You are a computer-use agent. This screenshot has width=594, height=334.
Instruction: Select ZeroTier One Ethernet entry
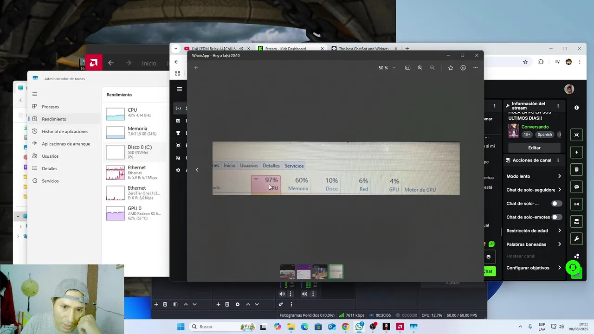(x=135, y=193)
